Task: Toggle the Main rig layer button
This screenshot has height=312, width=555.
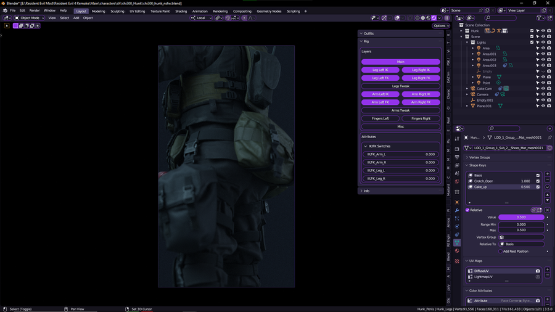Action: tap(400, 62)
